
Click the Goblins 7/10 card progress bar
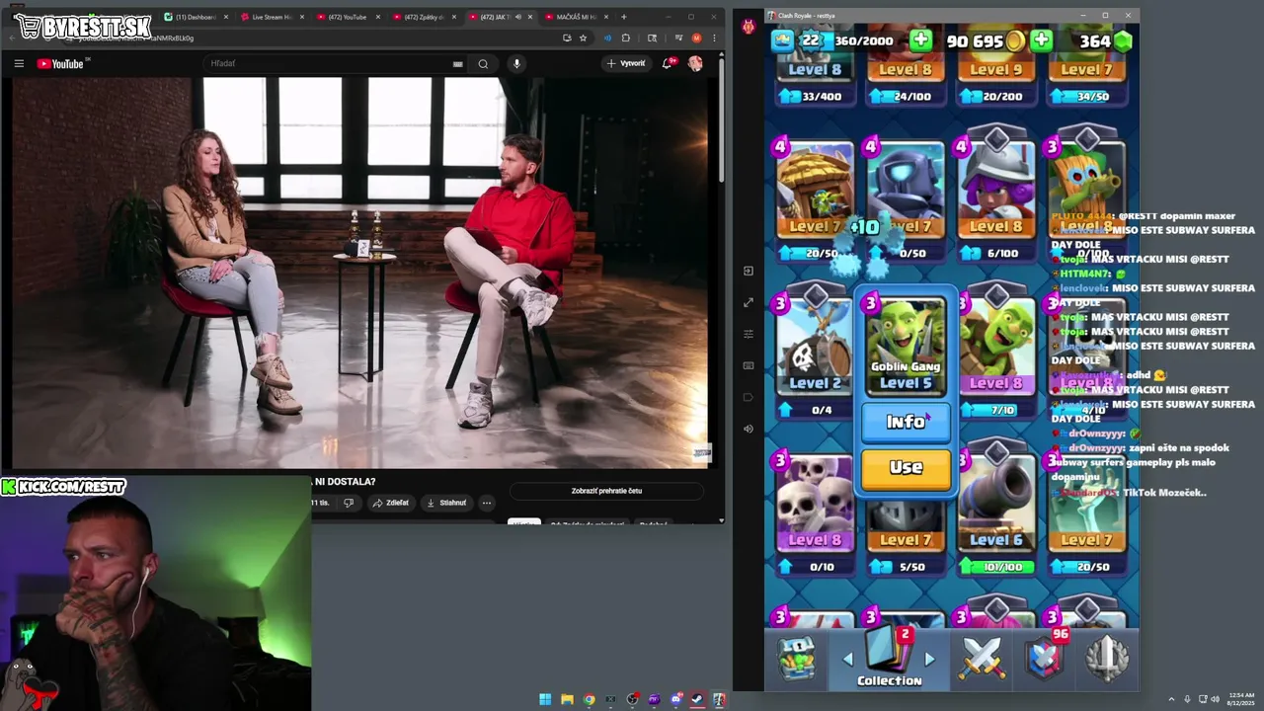(996, 410)
